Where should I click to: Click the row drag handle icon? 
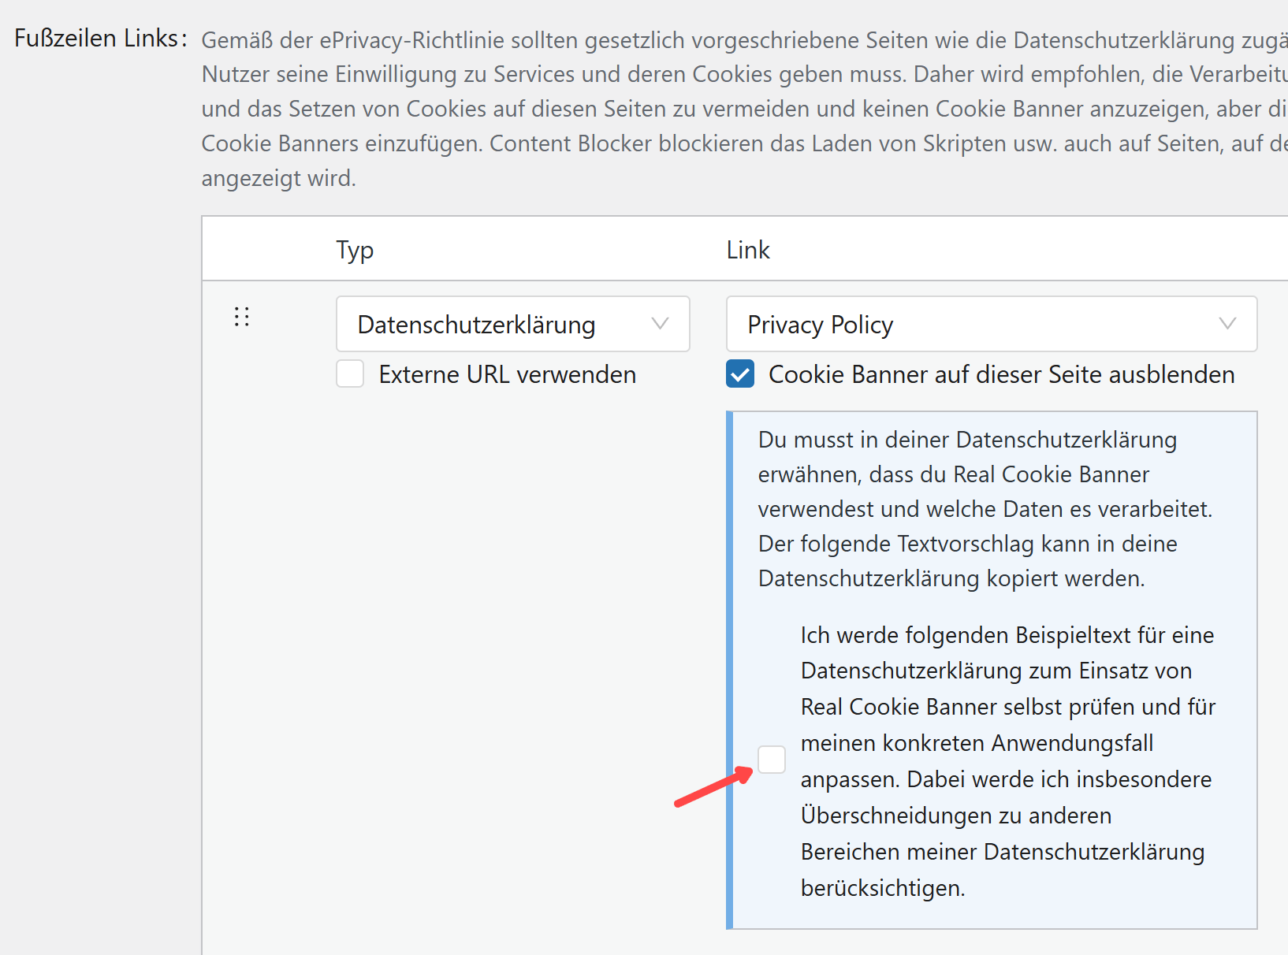242,317
